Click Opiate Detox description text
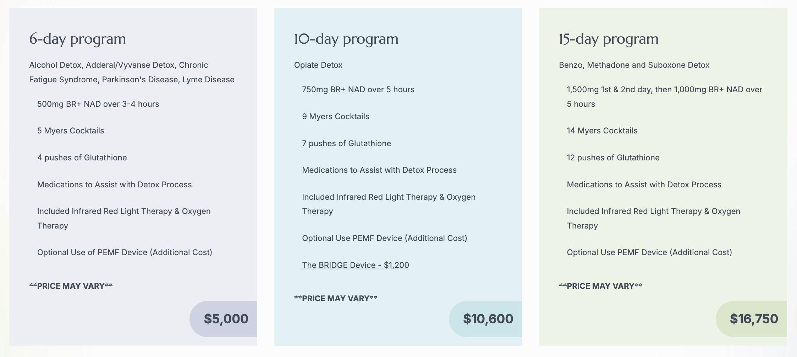The image size is (797, 357). tap(318, 65)
